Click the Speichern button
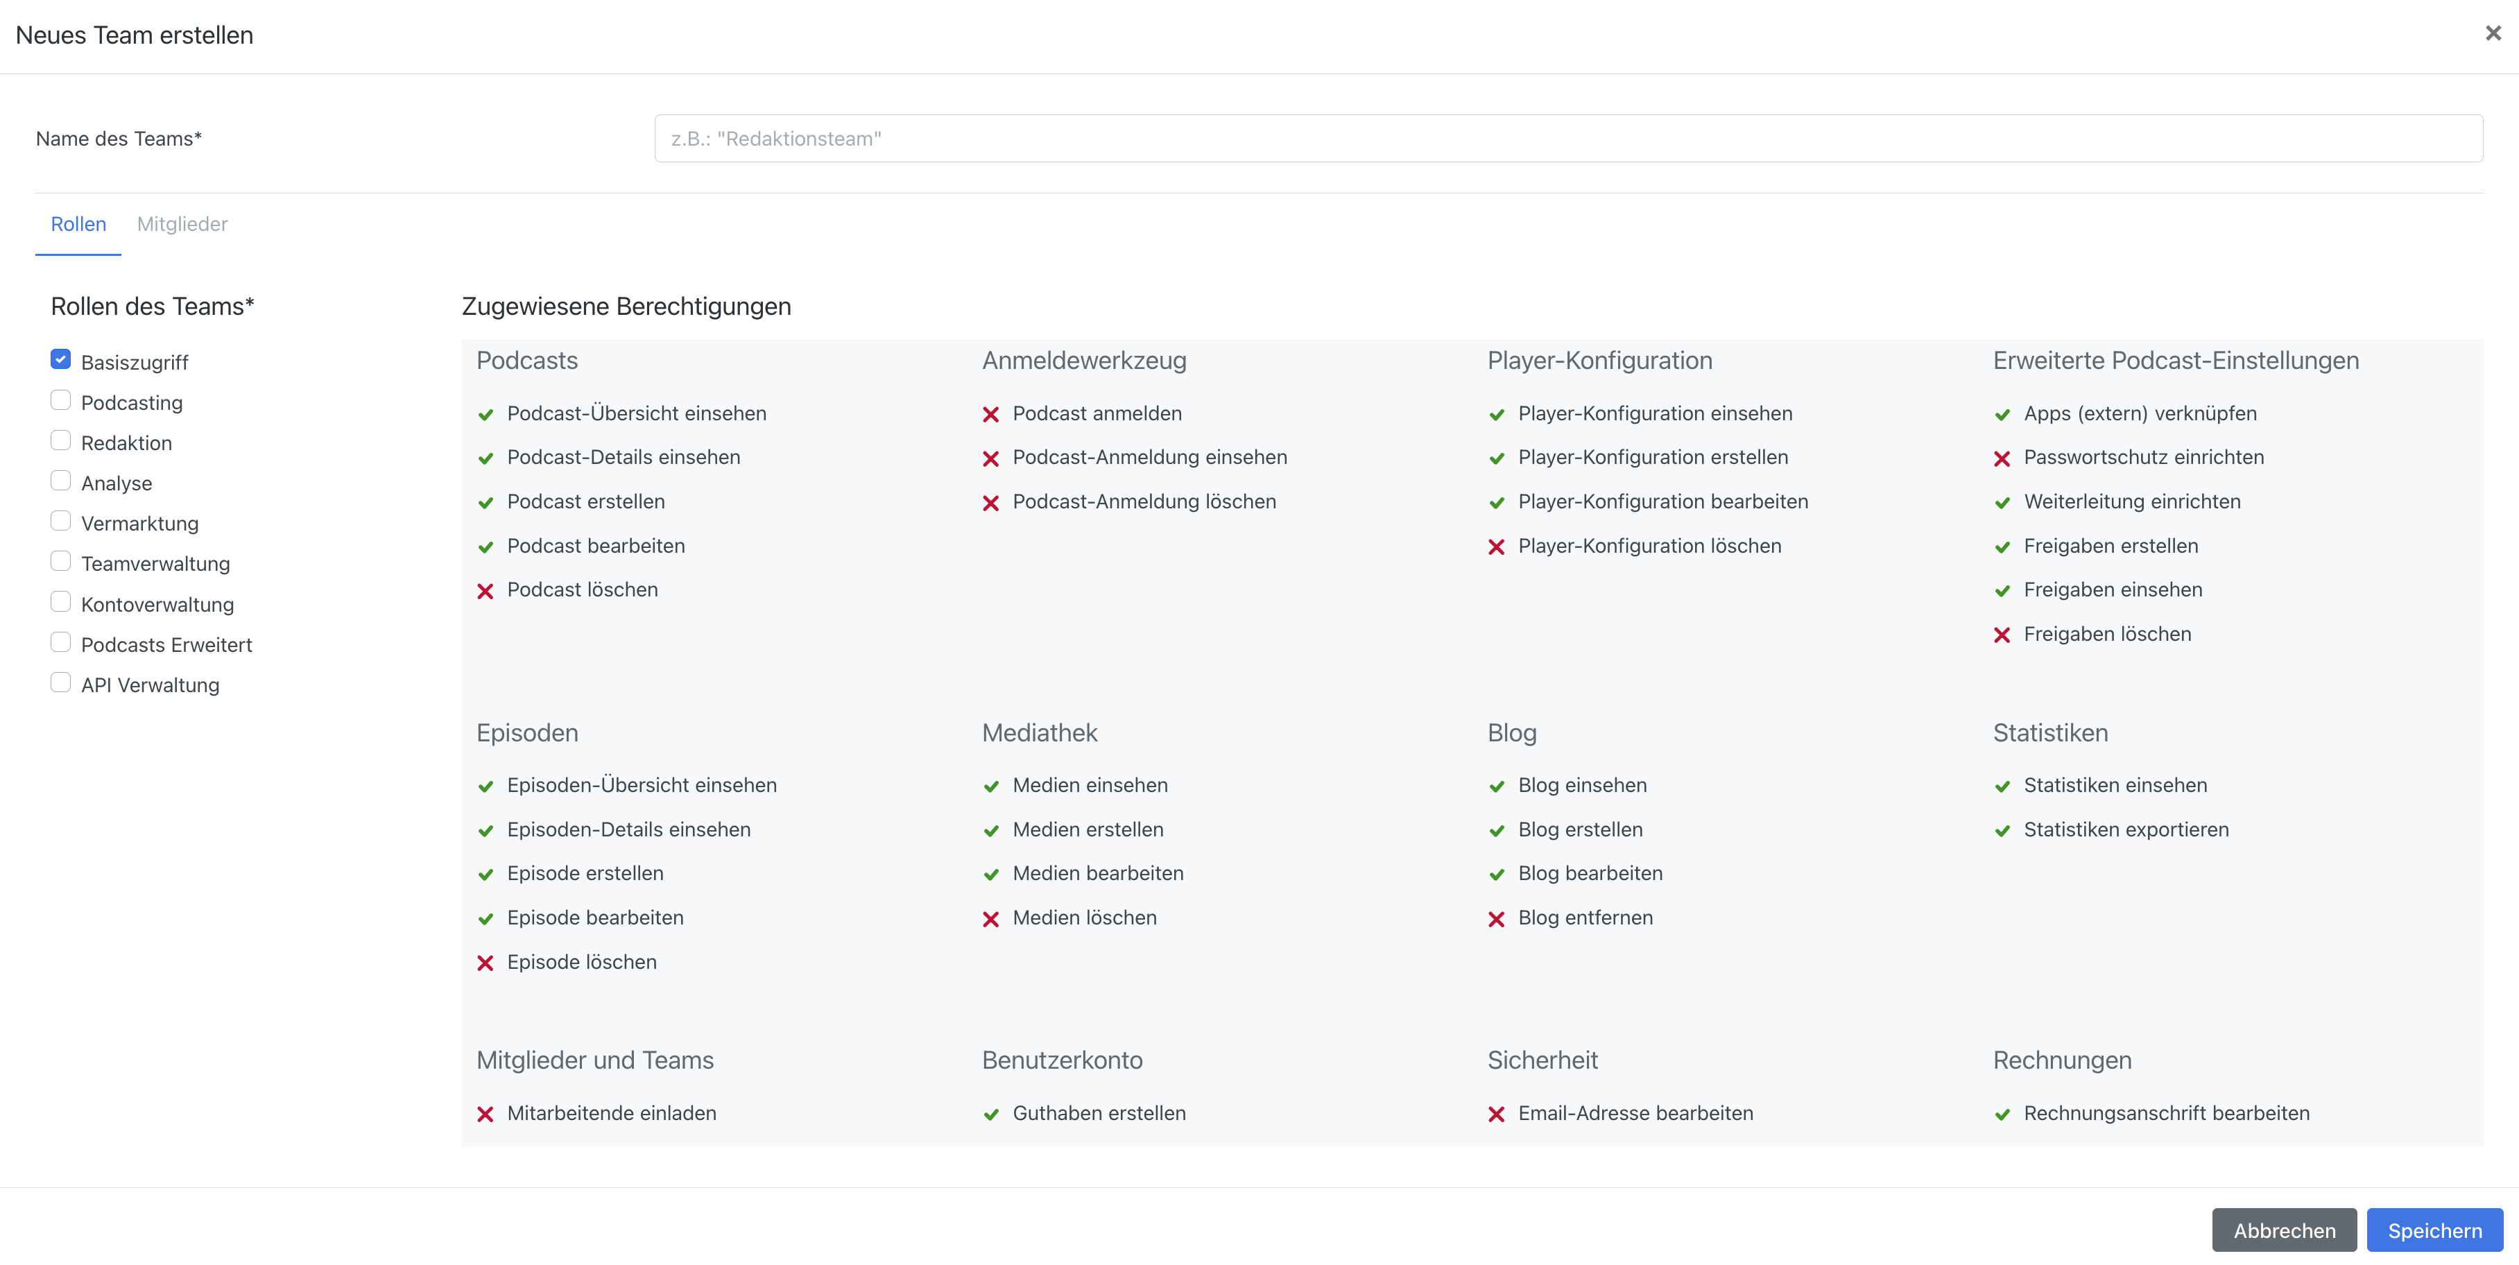Screen dimensions: 2519x1265 pos(2434,1230)
